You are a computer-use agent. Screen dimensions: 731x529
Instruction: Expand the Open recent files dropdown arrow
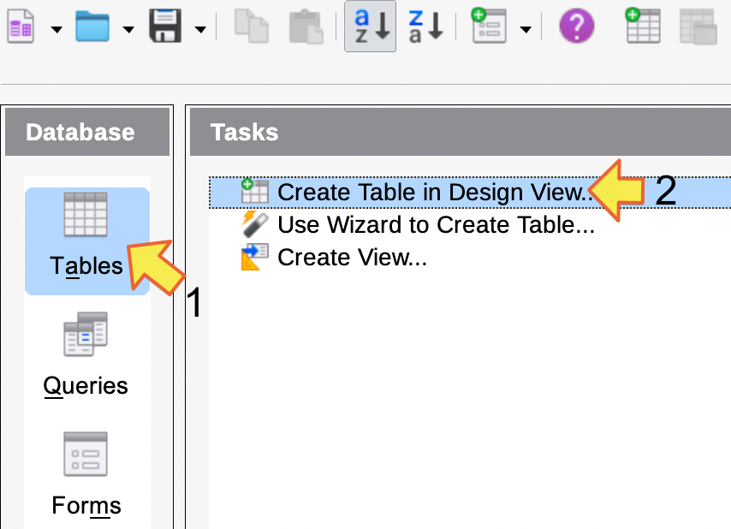[128, 30]
